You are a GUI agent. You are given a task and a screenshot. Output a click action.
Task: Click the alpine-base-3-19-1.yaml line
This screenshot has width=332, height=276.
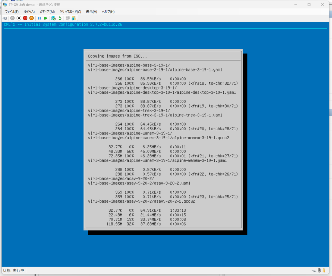[155, 69]
